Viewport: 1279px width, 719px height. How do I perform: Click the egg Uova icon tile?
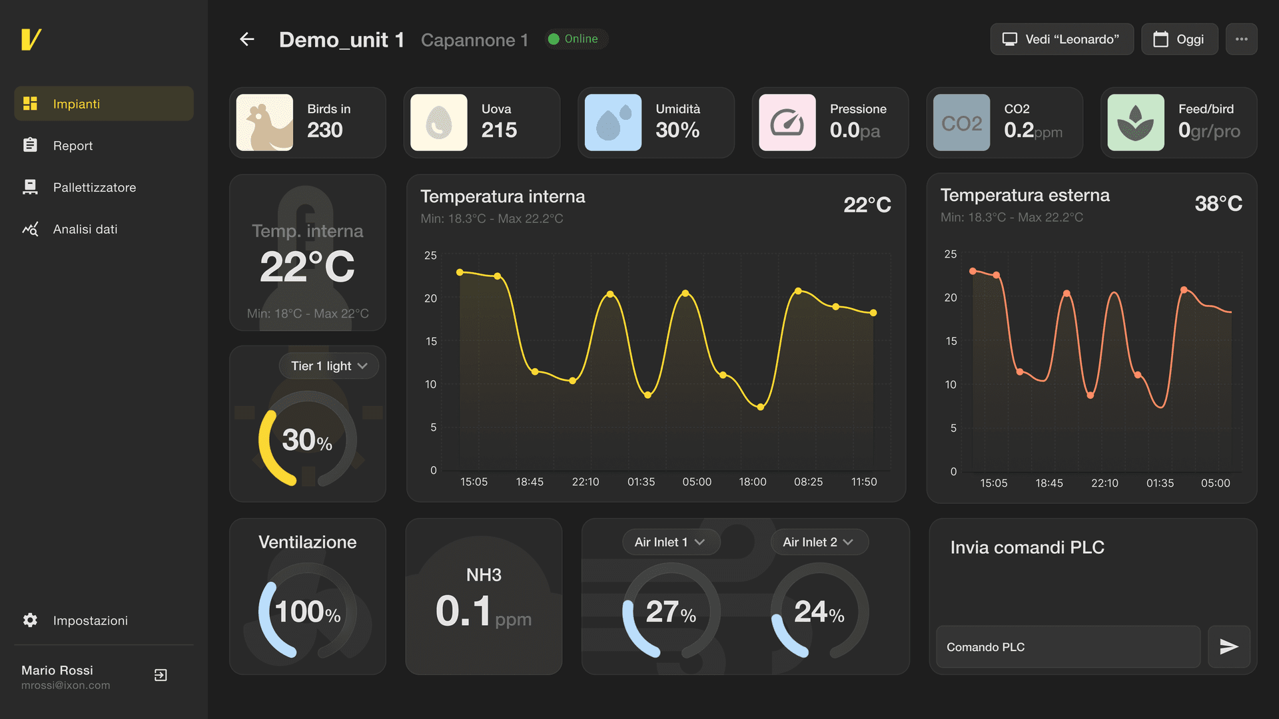[438, 122]
